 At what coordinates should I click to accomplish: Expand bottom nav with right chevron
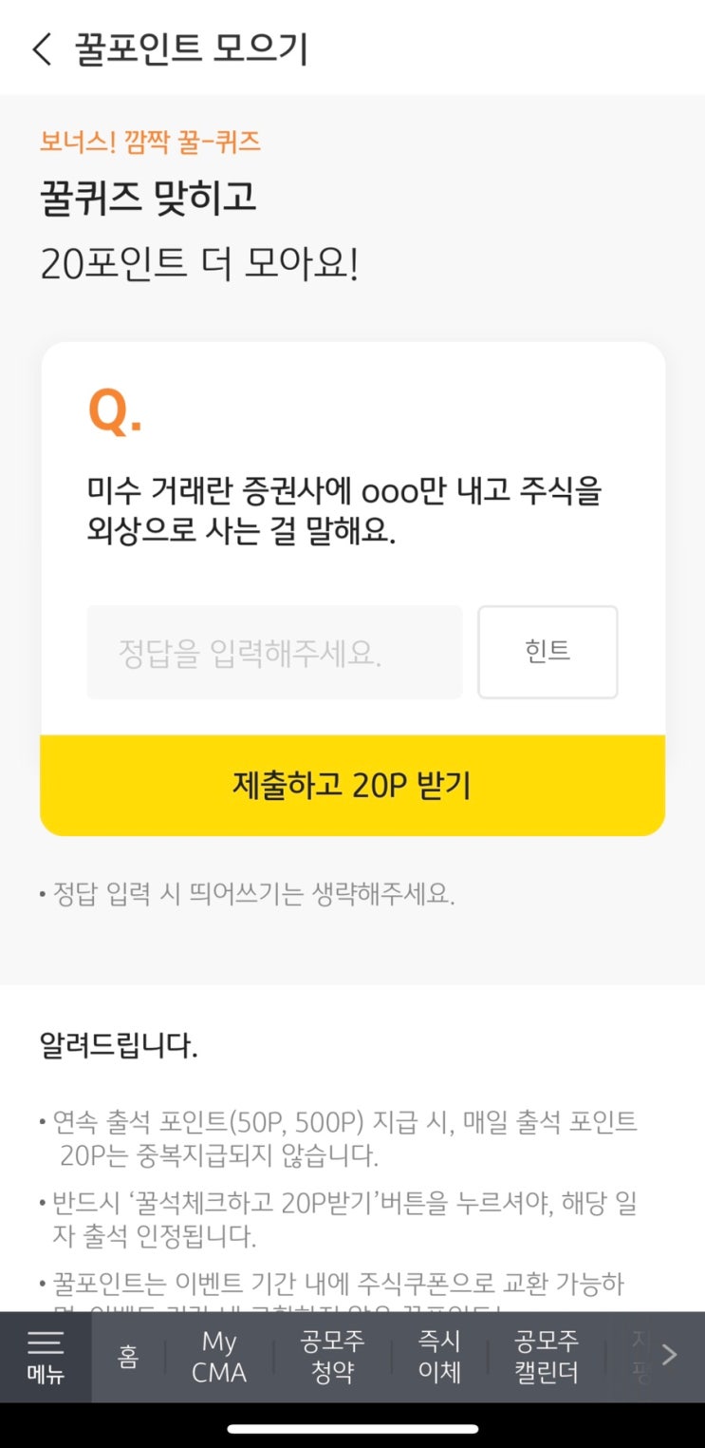(x=670, y=1355)
